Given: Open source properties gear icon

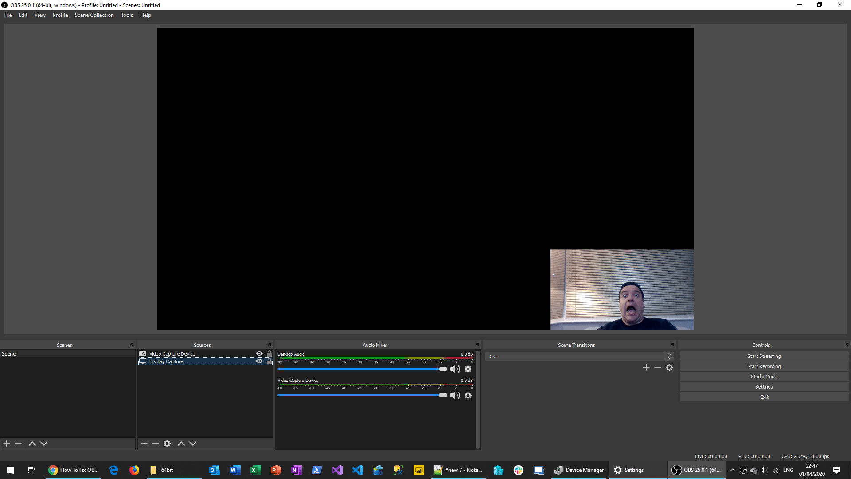Looking at the screenshot, I should (167, 444).
